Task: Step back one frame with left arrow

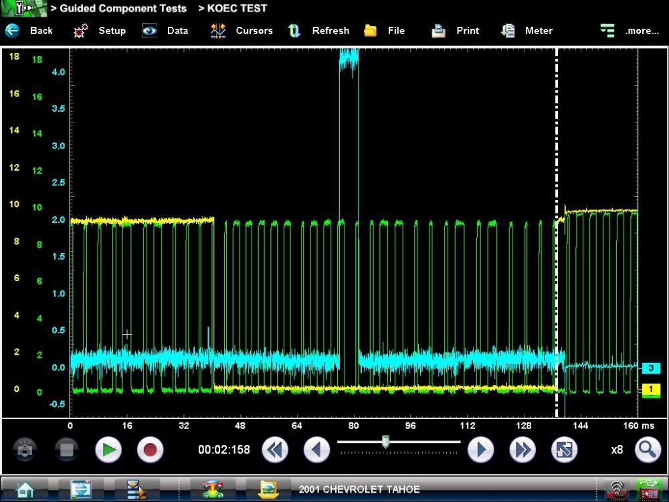Action: point(316,450)
